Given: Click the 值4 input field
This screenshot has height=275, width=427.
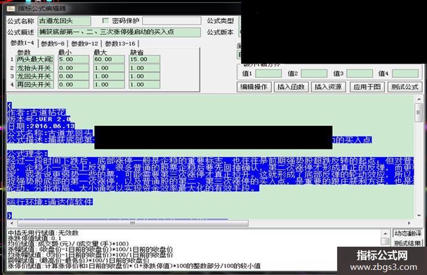Looking at the screenshot, I should pyautogui.click(x=405, y=73).
